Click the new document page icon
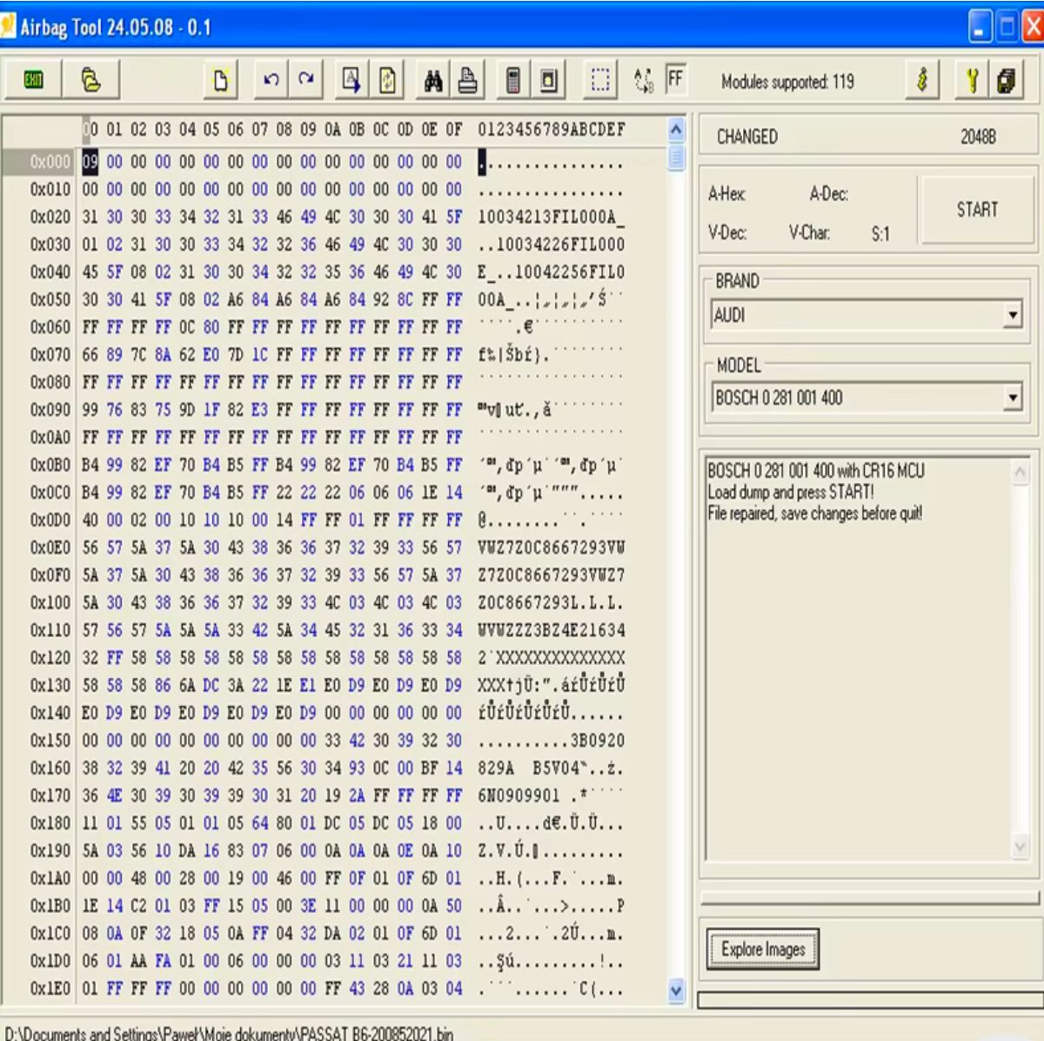The height and width of the screenshot is (1041, 1044). tap(221, 81)
